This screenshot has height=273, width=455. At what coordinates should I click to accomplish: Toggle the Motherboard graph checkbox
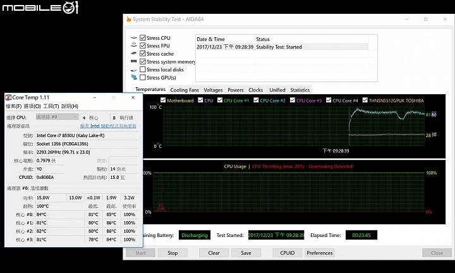coord(163,100)
